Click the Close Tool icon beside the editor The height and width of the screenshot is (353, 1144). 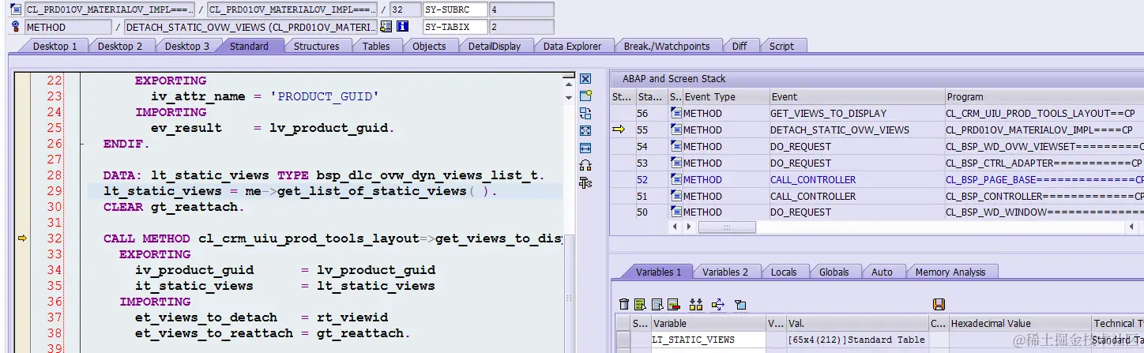[x=585, y=79]
